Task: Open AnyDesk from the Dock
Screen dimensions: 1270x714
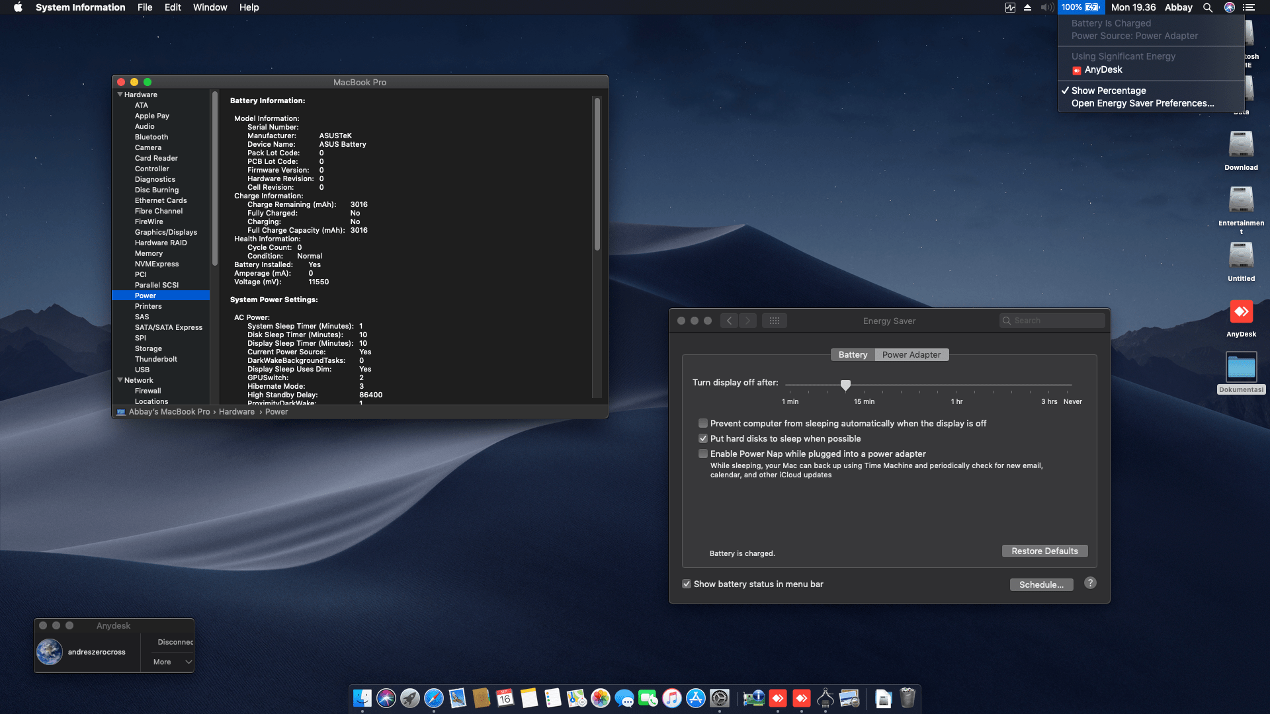Action: [778, 698]
